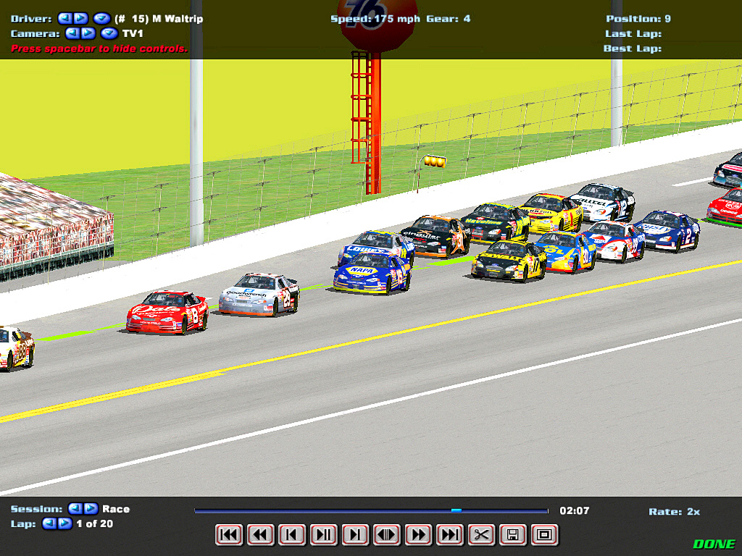742x556 pixels.
Task: Fast forward the replay
Action: point(418,535)
